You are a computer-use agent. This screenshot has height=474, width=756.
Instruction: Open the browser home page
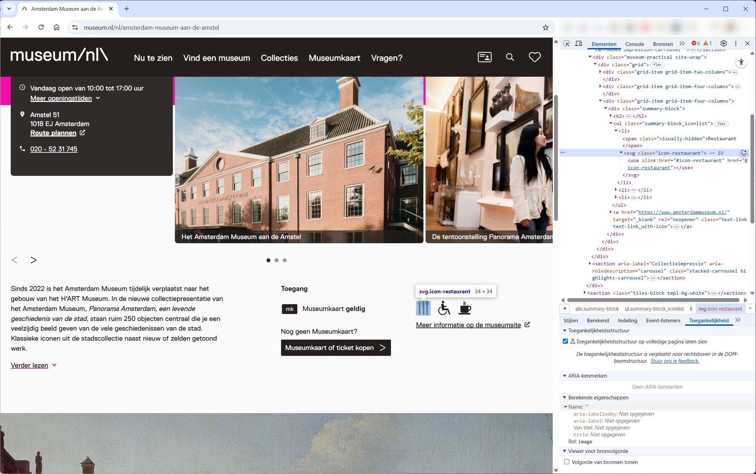pyautogui.click(x=56, y=27)
